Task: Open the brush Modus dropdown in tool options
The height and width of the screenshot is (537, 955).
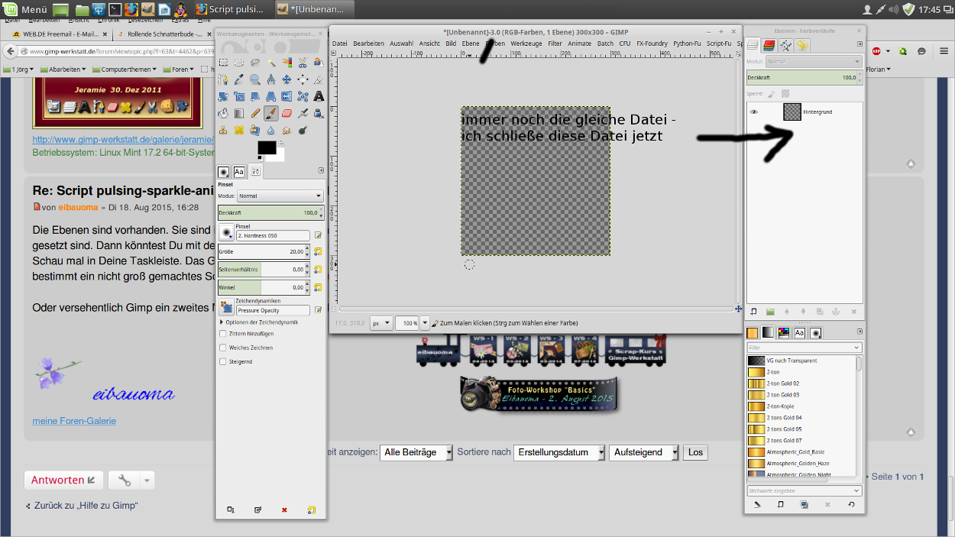Action: tap(280, 196)
